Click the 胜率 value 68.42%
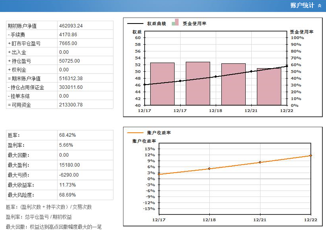This screenshot has height=232, width=326. pyautogui.click(x=68, y=135)
